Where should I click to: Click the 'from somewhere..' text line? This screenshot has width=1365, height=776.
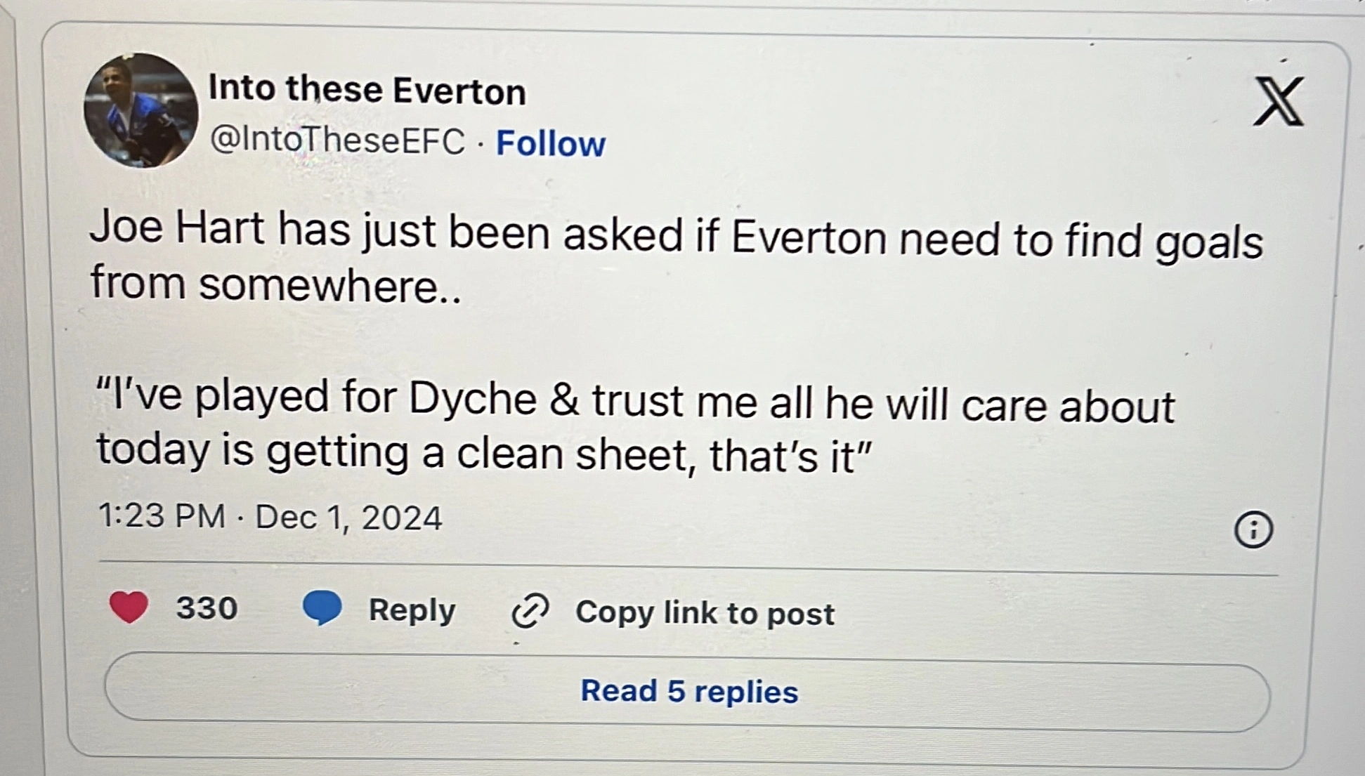(x=276, y=284)
